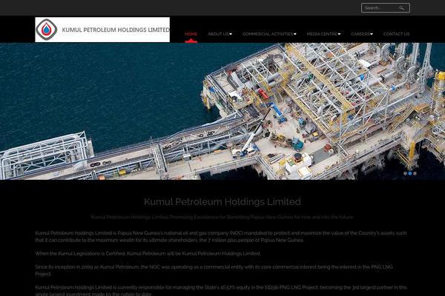
Task: Click the Promoting Excellence tagline text
Action: [222, 218]
